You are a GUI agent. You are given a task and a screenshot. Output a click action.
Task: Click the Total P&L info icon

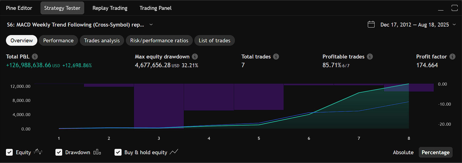pos(35,56)
